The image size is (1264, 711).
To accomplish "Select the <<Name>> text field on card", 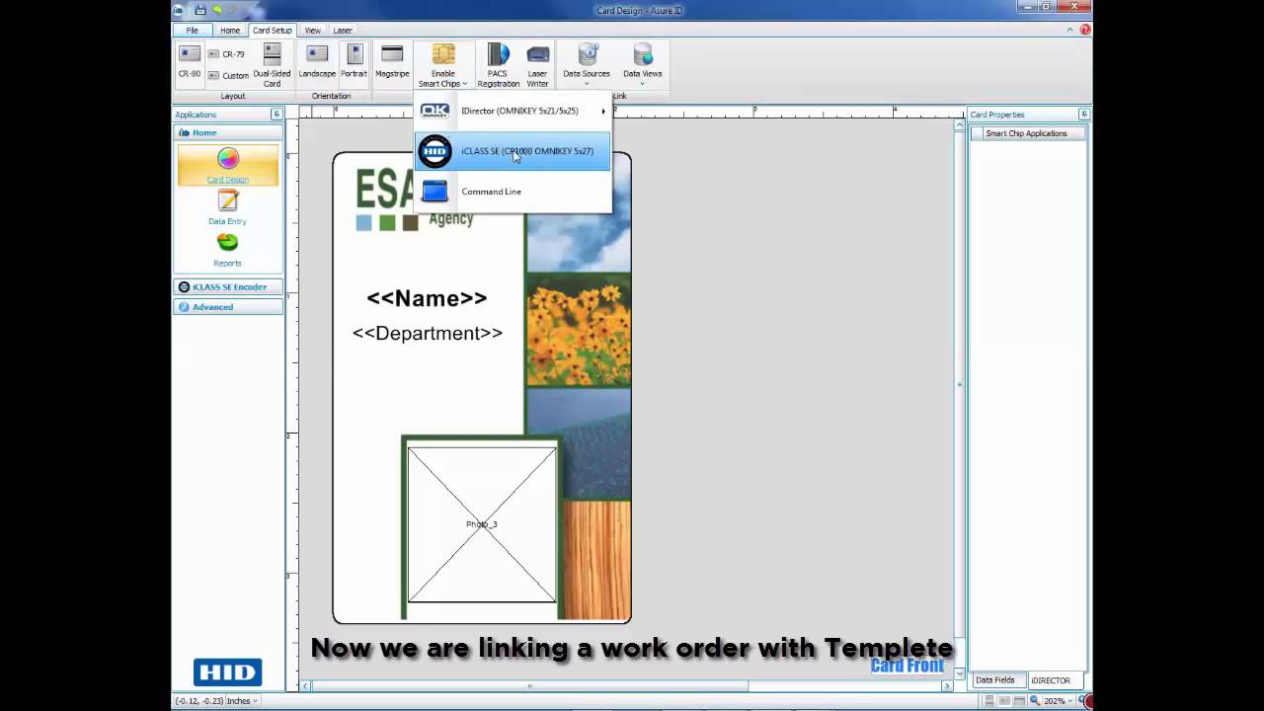I will 427,298.
